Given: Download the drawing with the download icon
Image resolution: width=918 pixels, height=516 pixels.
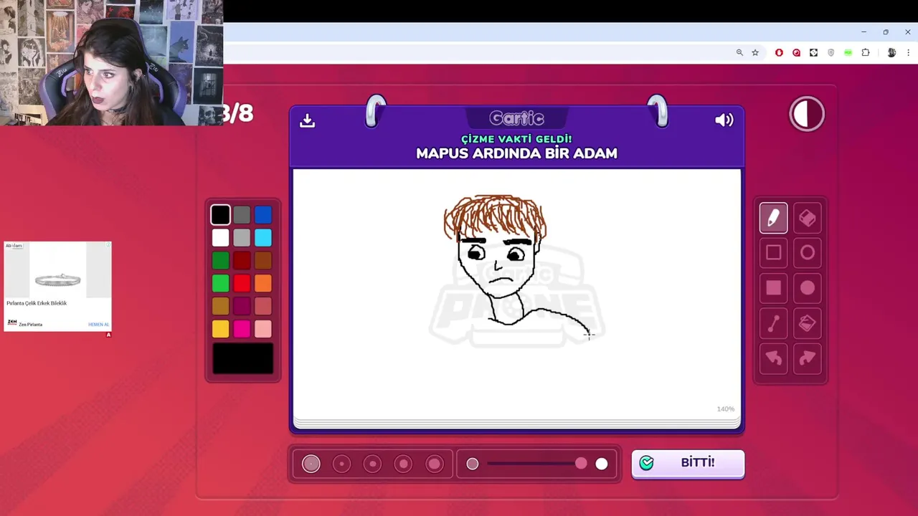Looking at the screenshot, I should coord(307,120).
